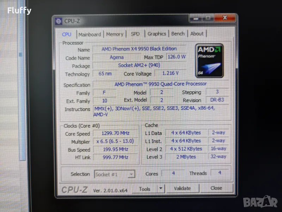Expand the Socket #1 selection dropdown
Screen dimensions: 282x212
(131, 174)
